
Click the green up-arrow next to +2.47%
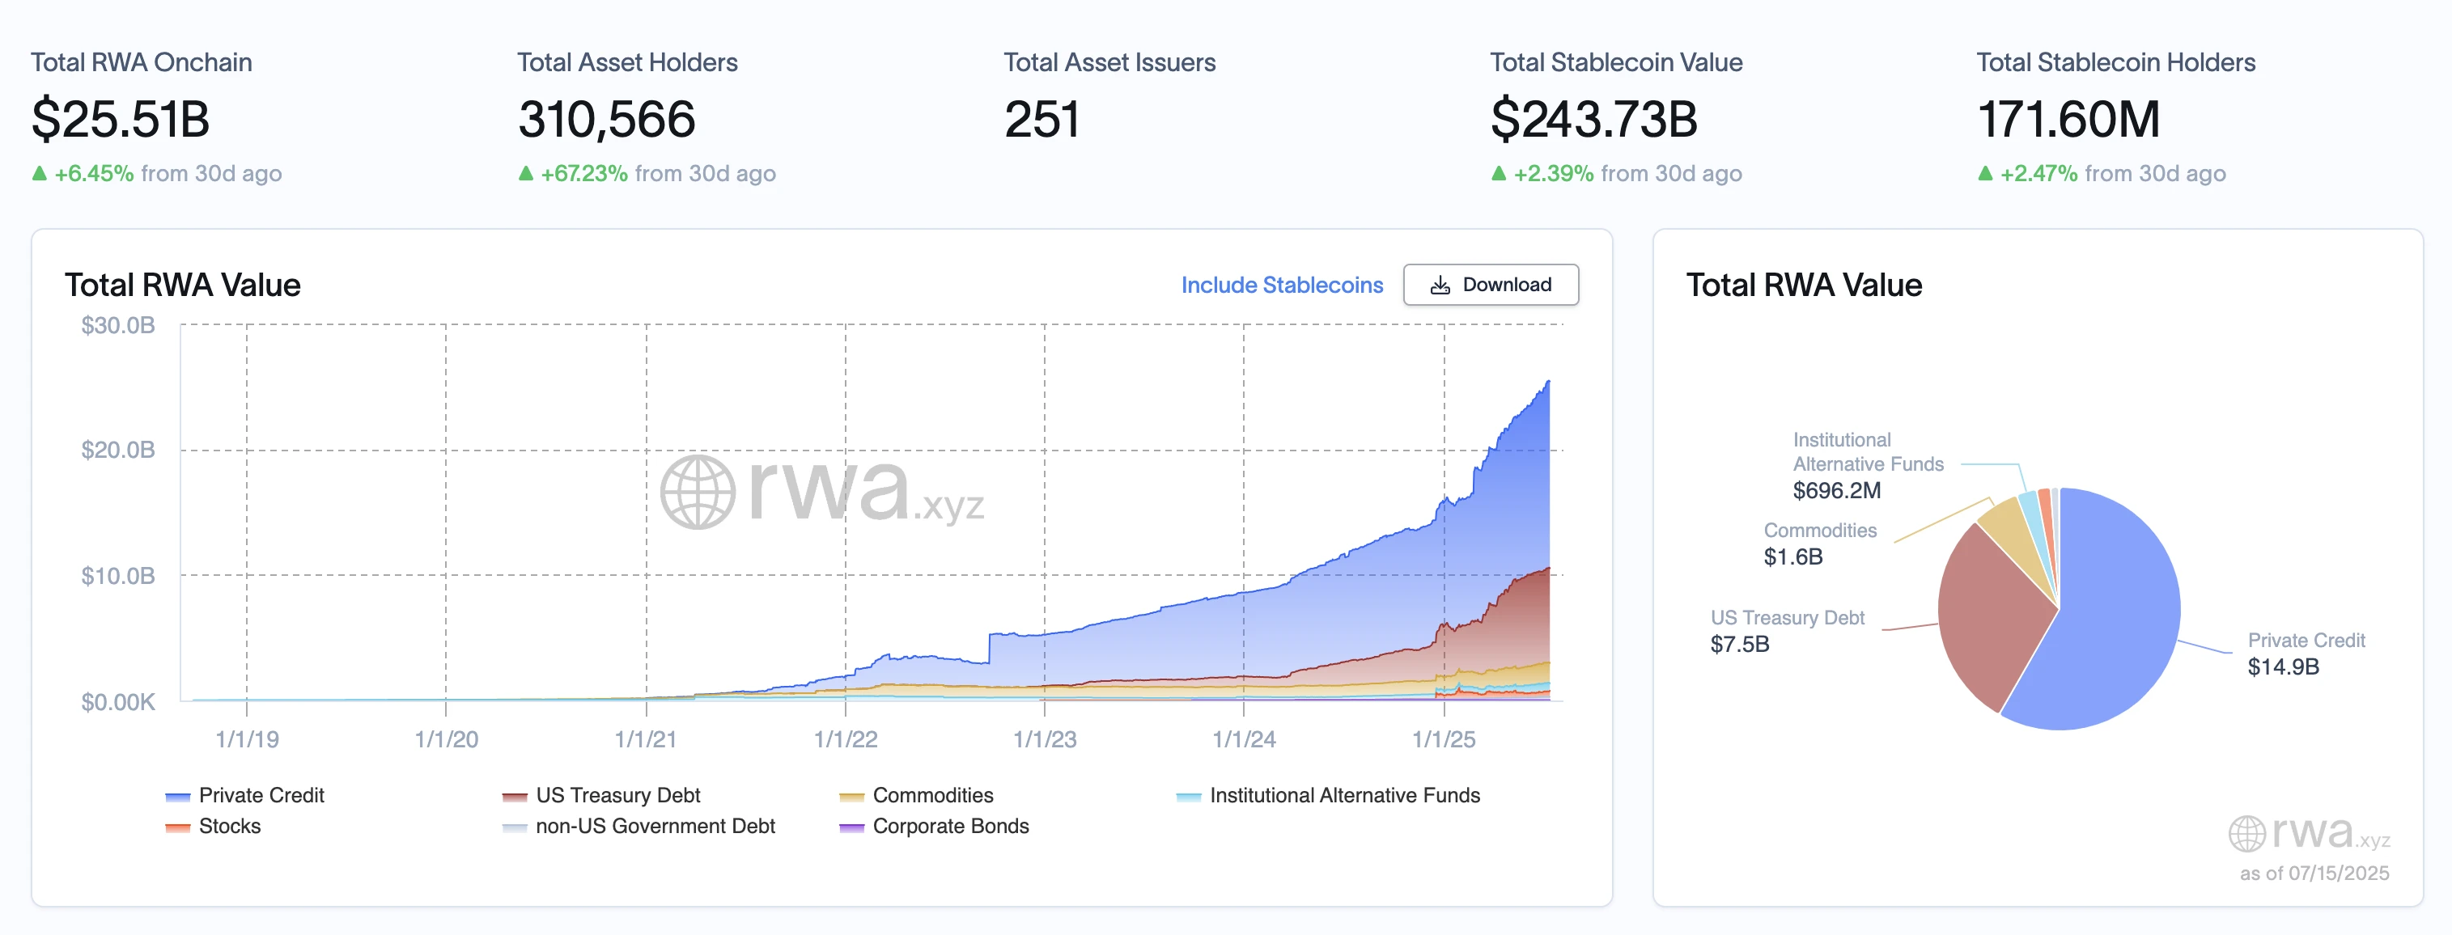pyautogui.click(x=1987, y=173)
